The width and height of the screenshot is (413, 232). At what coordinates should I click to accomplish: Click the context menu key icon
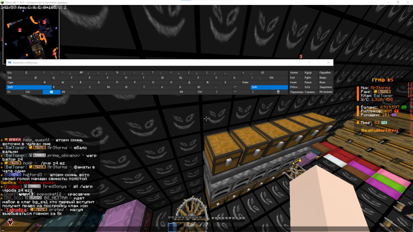278,92
